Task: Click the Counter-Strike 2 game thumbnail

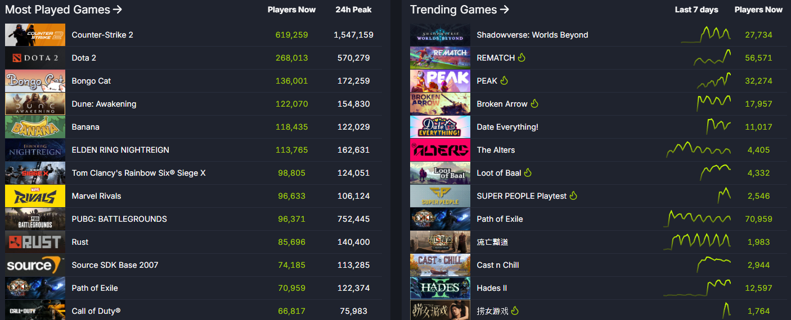Action: [35, 35]
